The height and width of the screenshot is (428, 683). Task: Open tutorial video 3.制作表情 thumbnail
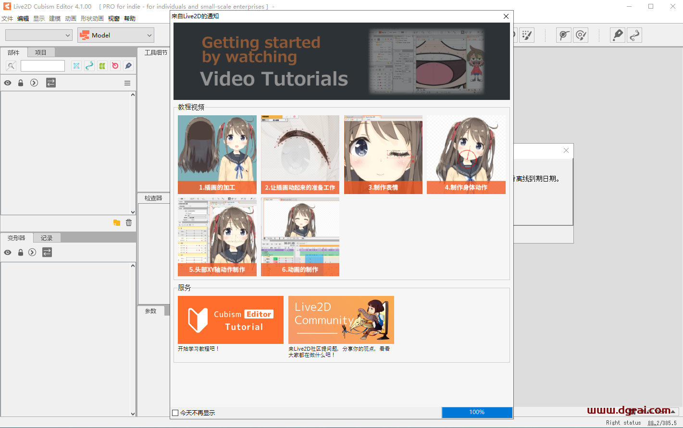click(383, 154)
